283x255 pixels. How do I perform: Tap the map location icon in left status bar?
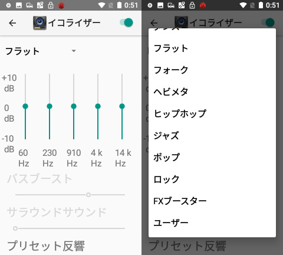point(40,5)
